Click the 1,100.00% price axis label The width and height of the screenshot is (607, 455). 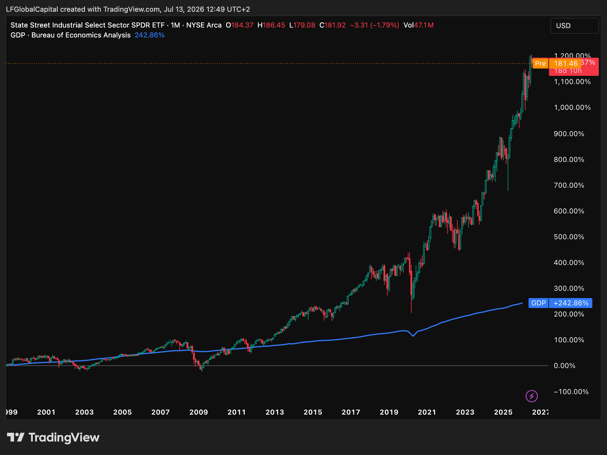(572, 82)
